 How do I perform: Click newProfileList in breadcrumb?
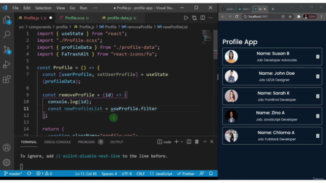[175, 27]
